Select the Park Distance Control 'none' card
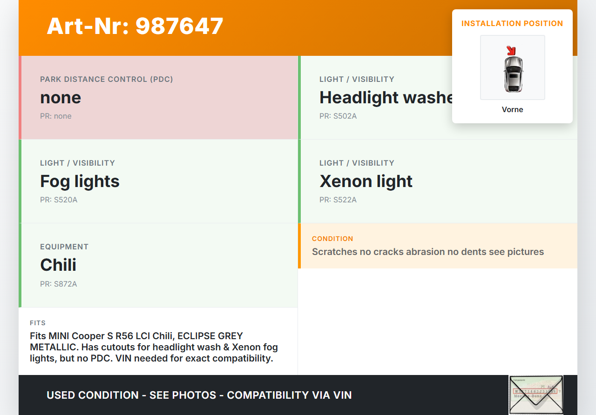 [x=158, y=98]
